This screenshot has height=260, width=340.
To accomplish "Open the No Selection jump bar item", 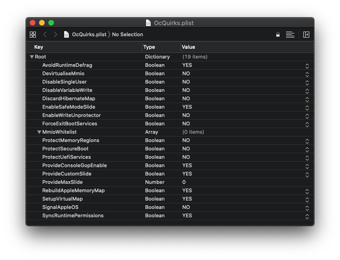I will [127, 34].
